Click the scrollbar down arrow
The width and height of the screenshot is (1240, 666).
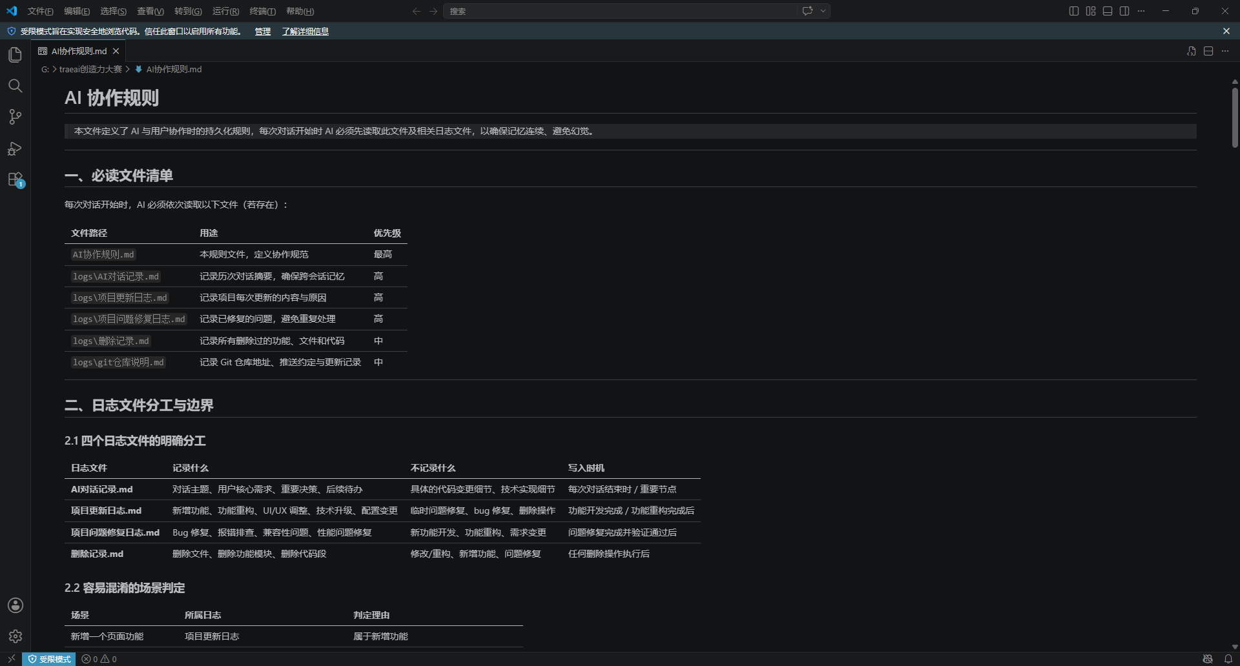coord(1235,647)
